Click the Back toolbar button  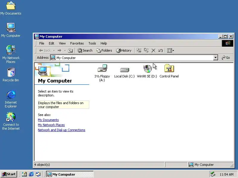coord(45,50)
